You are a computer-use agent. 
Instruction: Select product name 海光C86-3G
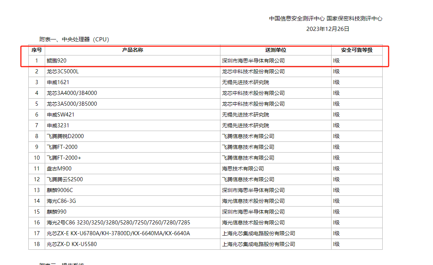pos(61,201)
